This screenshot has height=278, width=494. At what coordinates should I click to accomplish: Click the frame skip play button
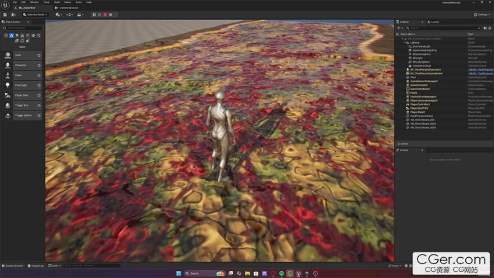point(99,15)
